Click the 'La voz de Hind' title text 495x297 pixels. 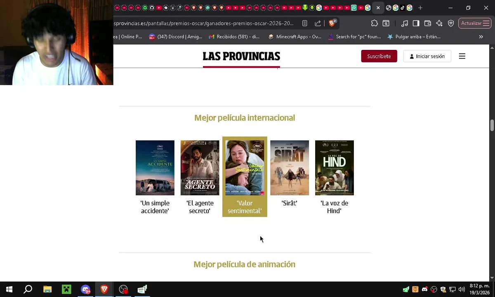(335, 207)
